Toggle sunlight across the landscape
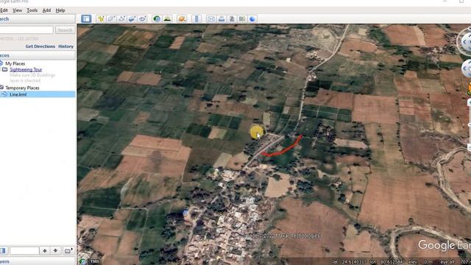Screen dimensions: 471x265 click(x=167, y=19)
